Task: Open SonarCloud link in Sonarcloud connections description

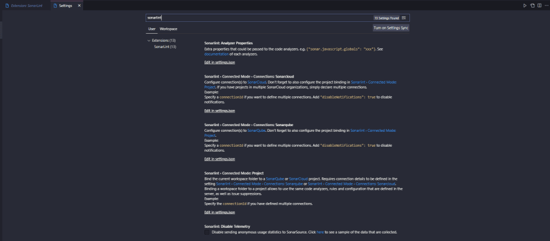Action: [257, 82]
